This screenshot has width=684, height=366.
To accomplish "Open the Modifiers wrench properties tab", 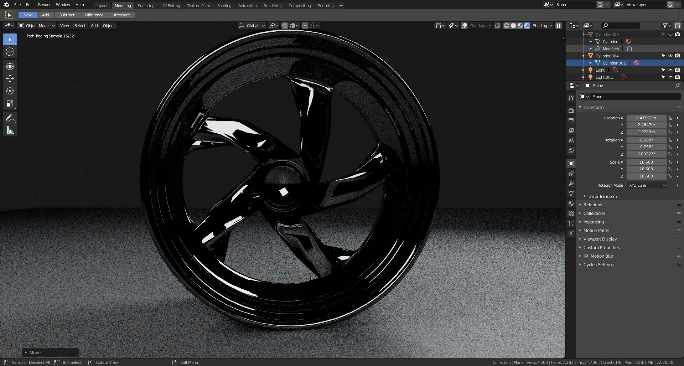I will [x=571, y=184].
